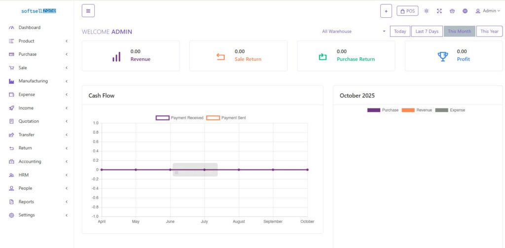
Task: Click the Revenue bar chart icon
Action: (x=116, y=57)
